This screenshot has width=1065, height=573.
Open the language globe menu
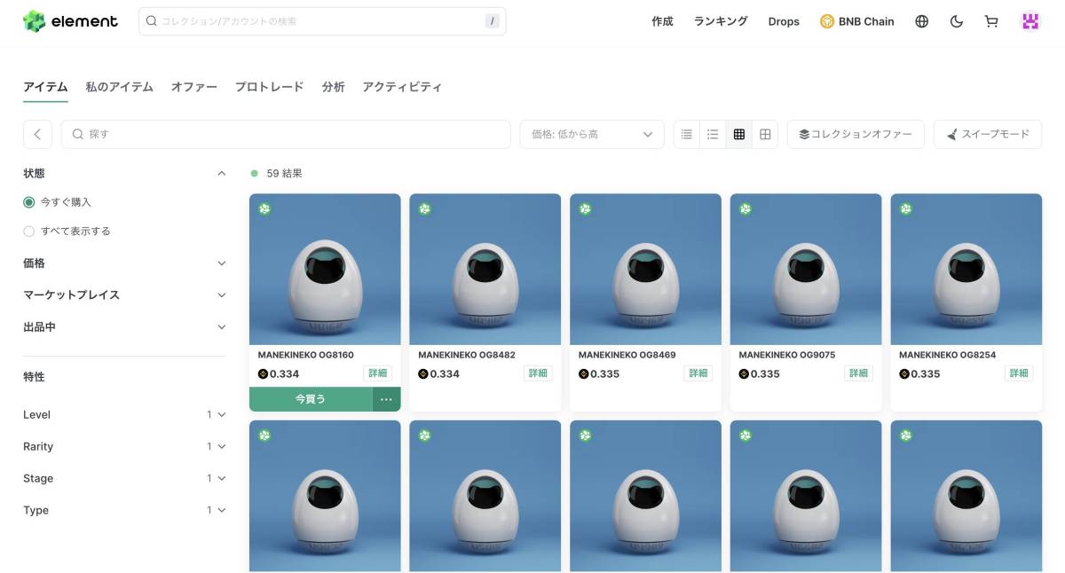click(921, 20)
